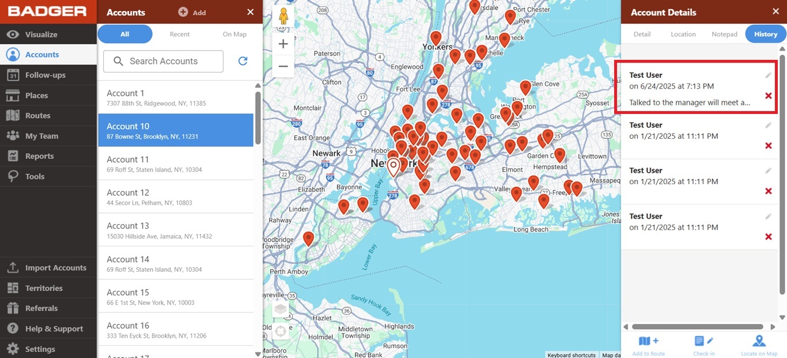The height and width of the screenshot is (358, 787).
Task: Refresh the accounts list
Action: [x=243, y=61]
